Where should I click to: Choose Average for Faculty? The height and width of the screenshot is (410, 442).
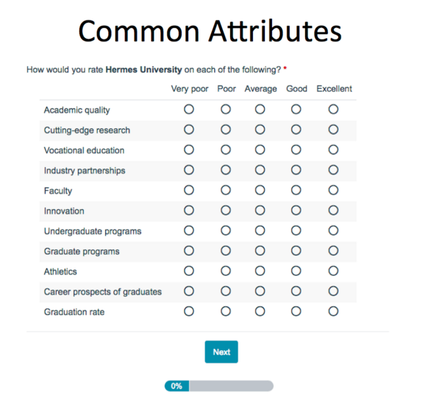pos(260,190)
